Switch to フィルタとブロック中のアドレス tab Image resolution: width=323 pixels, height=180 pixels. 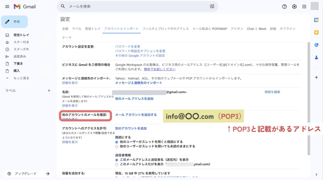166,29
